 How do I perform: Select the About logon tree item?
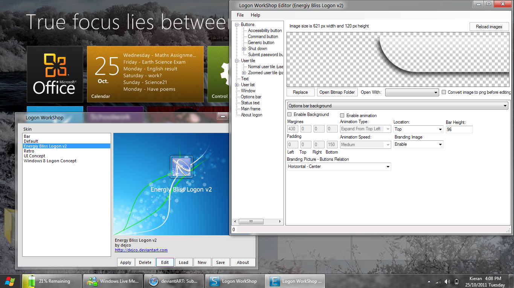tap(252, 115)
